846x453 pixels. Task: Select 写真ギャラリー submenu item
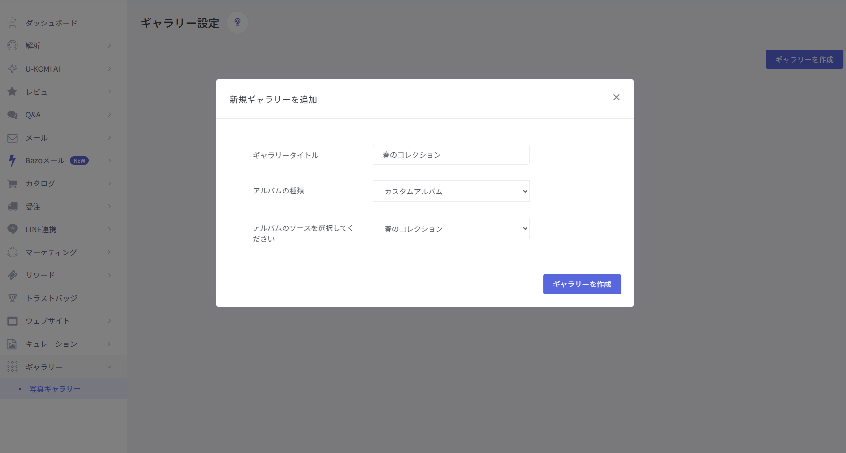click(x=63, y=389)
